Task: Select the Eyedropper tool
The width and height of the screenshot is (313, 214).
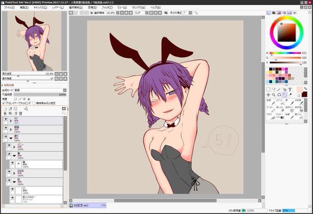Action: pos(290,95)
